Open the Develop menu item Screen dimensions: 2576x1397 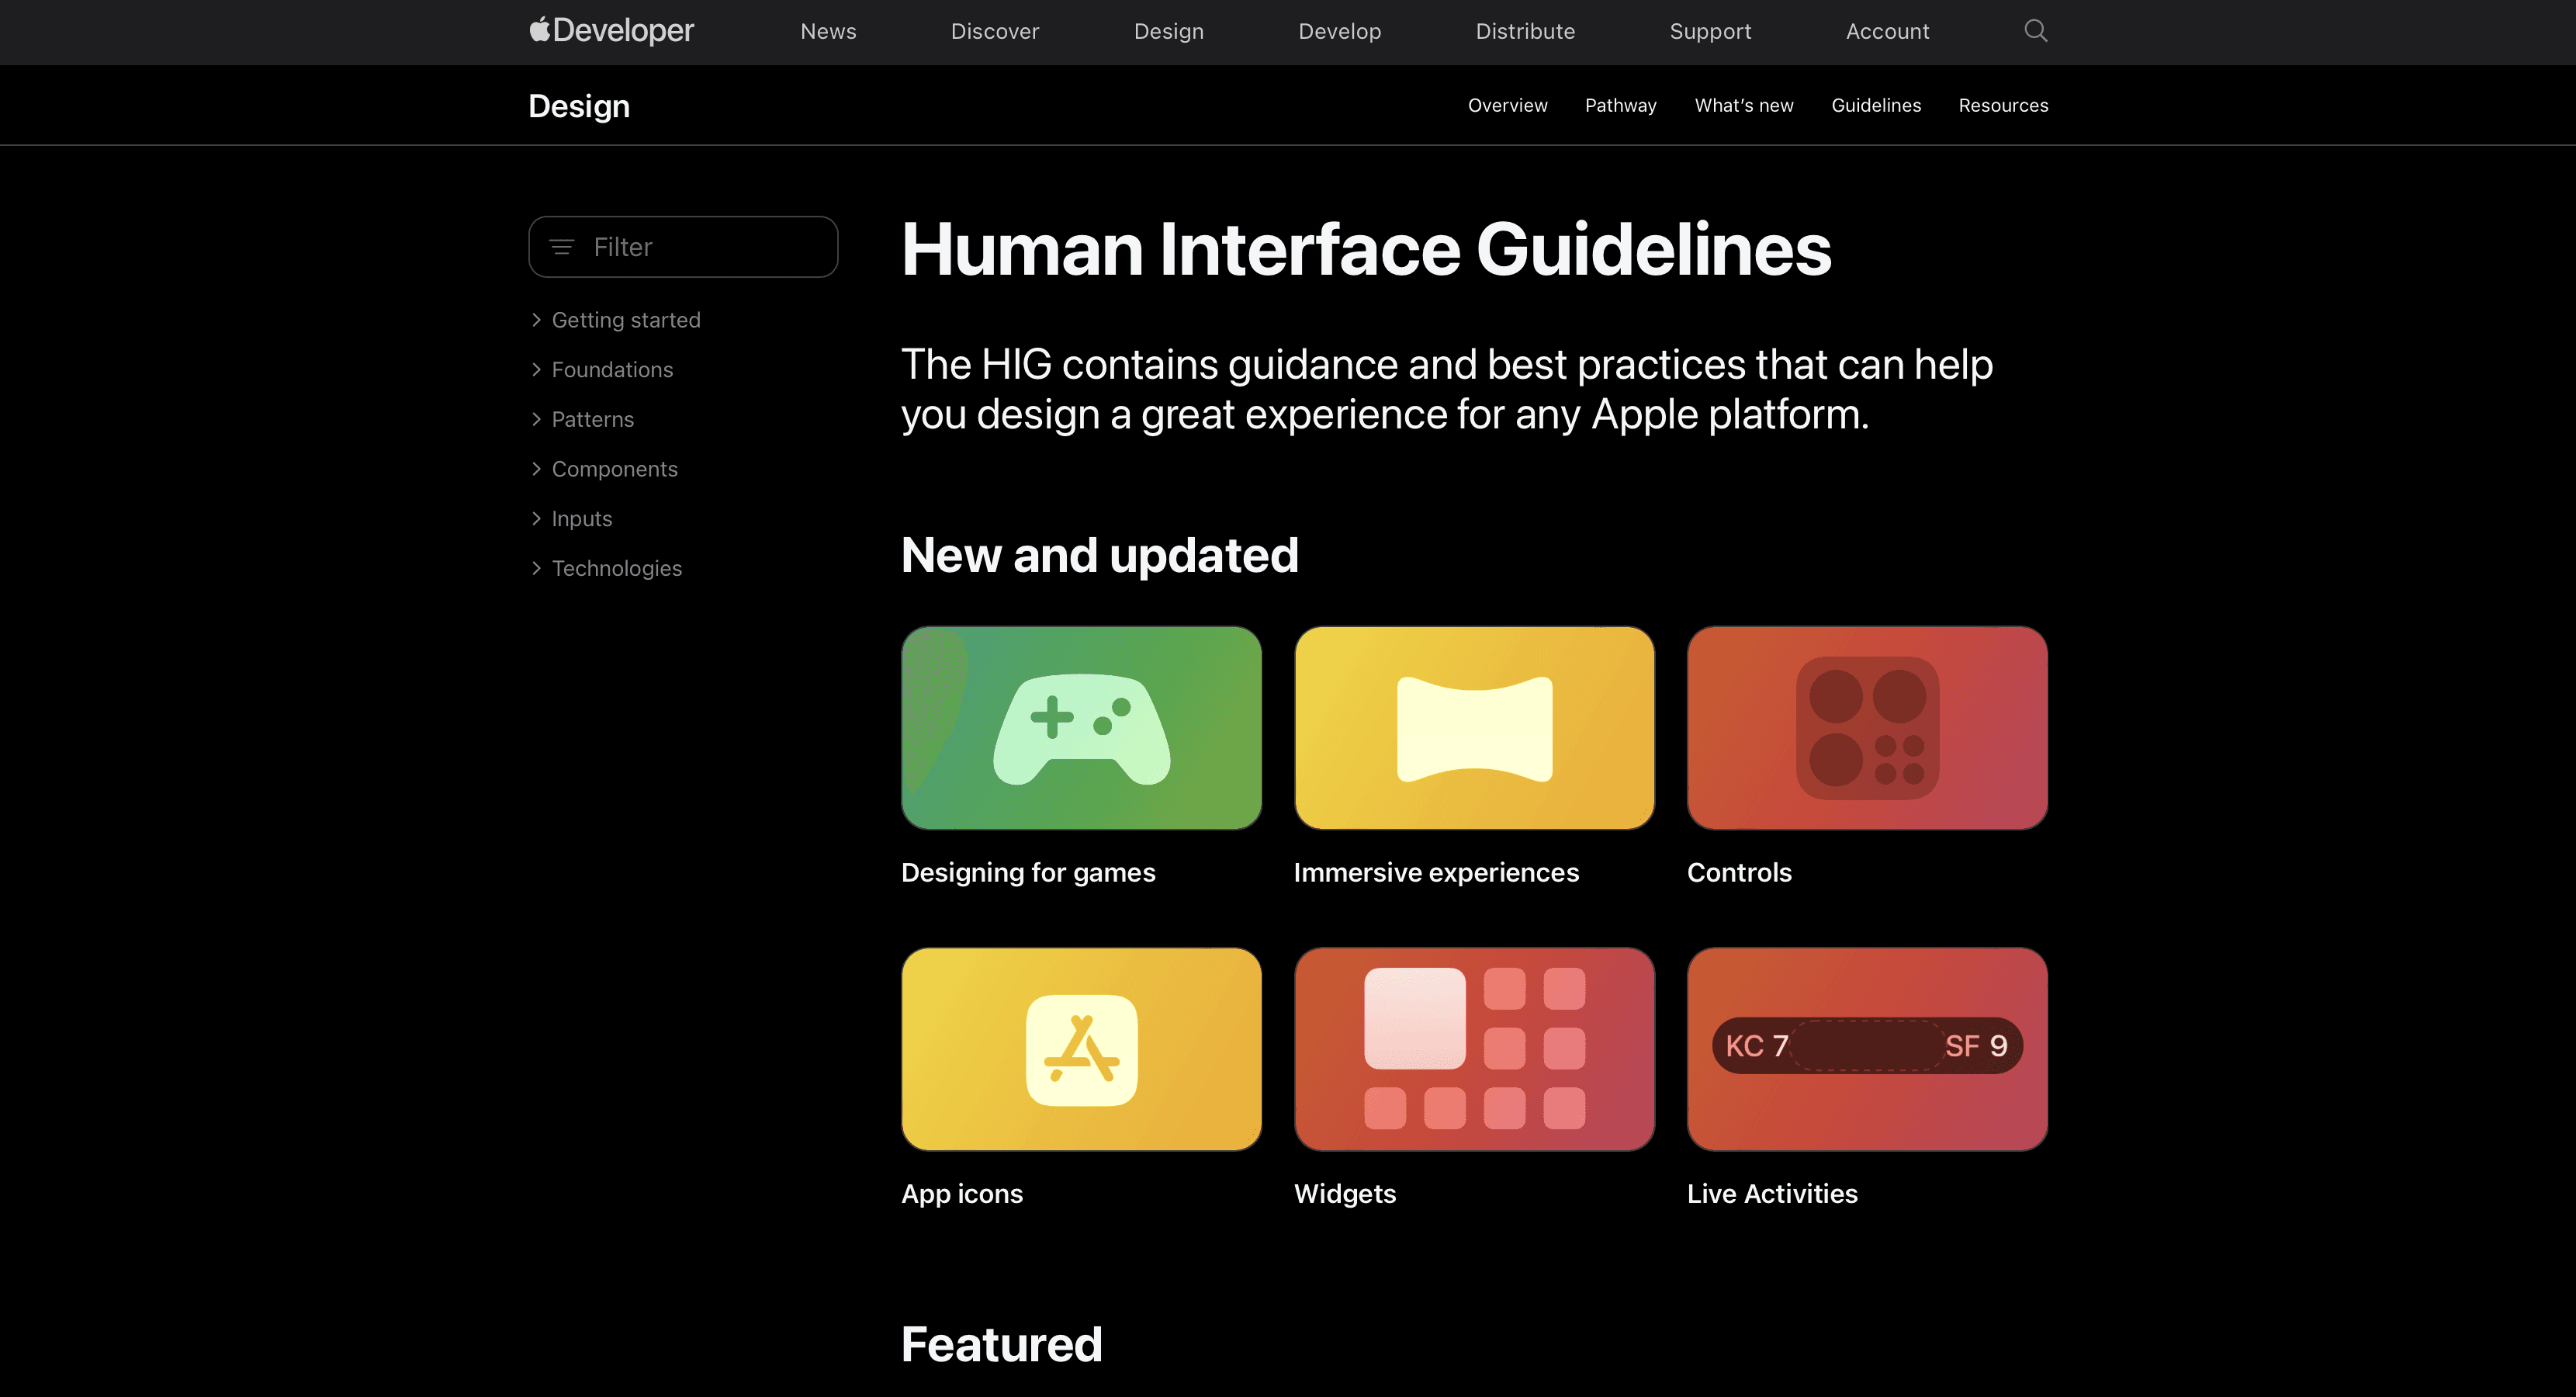tap(1339, 32)
